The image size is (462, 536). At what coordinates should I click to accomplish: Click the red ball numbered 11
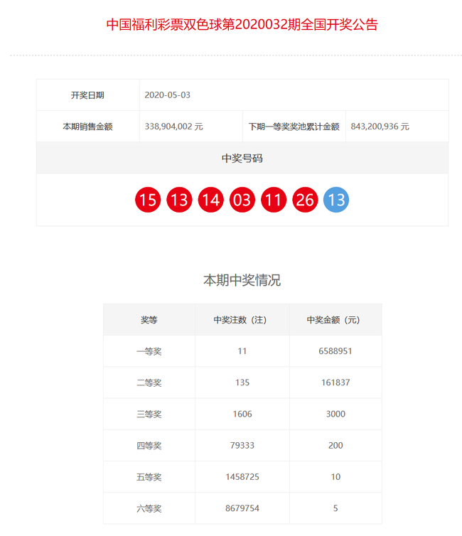[x=274, y=200]
